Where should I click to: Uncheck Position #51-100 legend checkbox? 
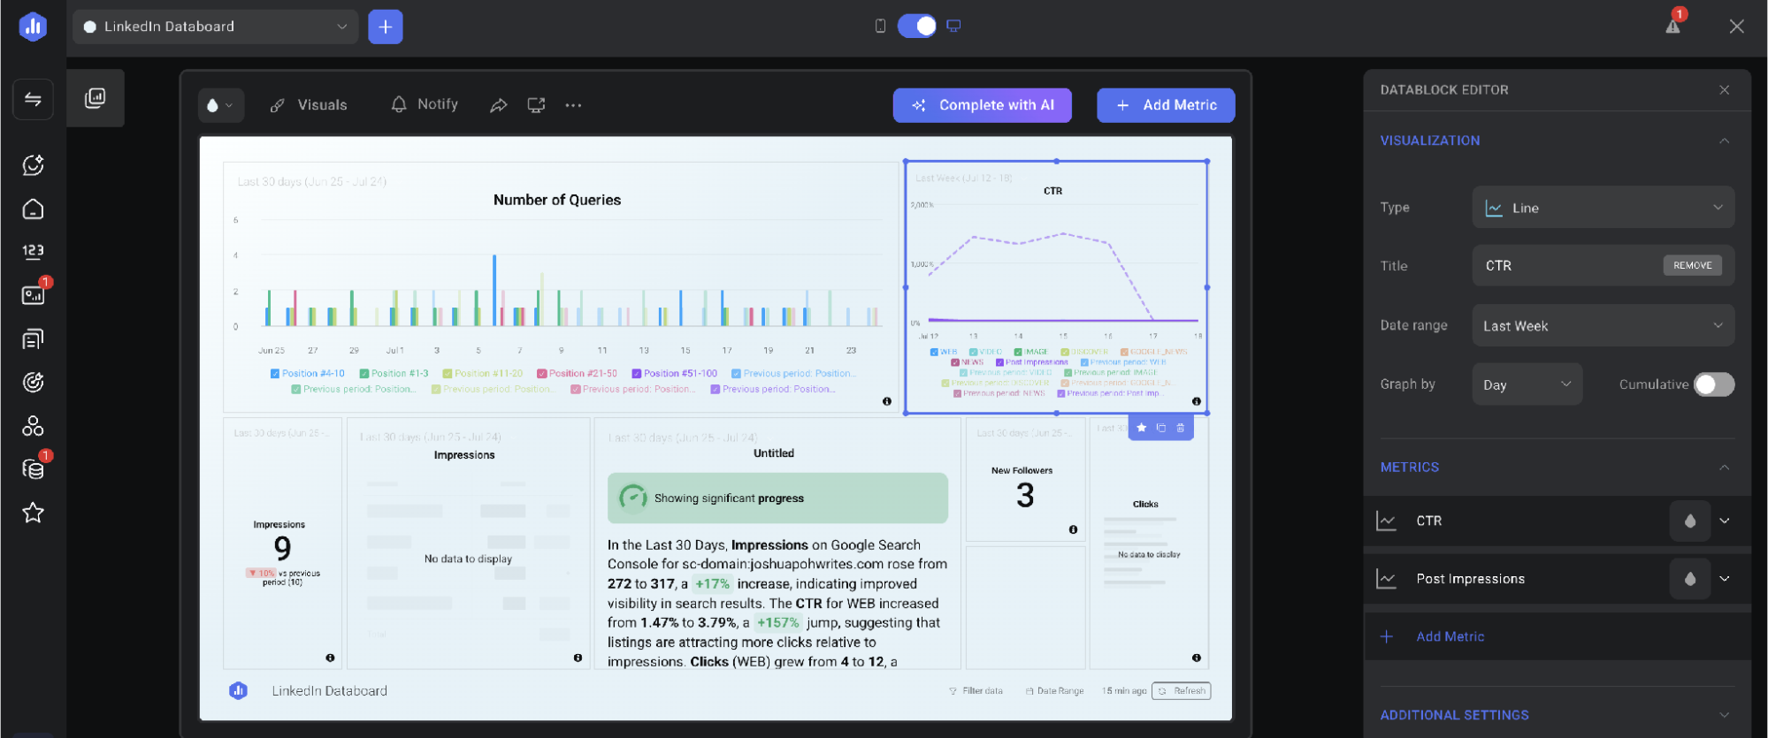[x=637, y=374]
